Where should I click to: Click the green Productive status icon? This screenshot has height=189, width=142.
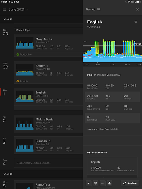[17, 54]
